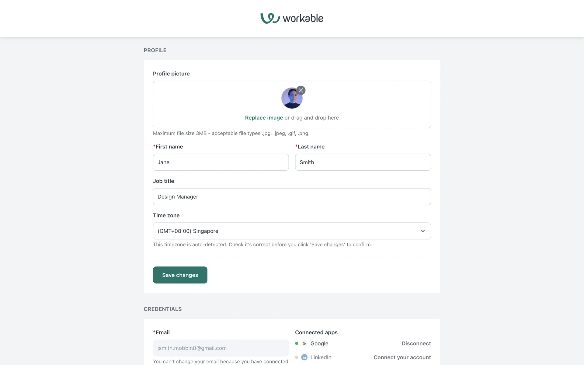The width and height of the screenshot is (584, 365).
Task: Click the profile picture avatar
Action: [291, 99]
